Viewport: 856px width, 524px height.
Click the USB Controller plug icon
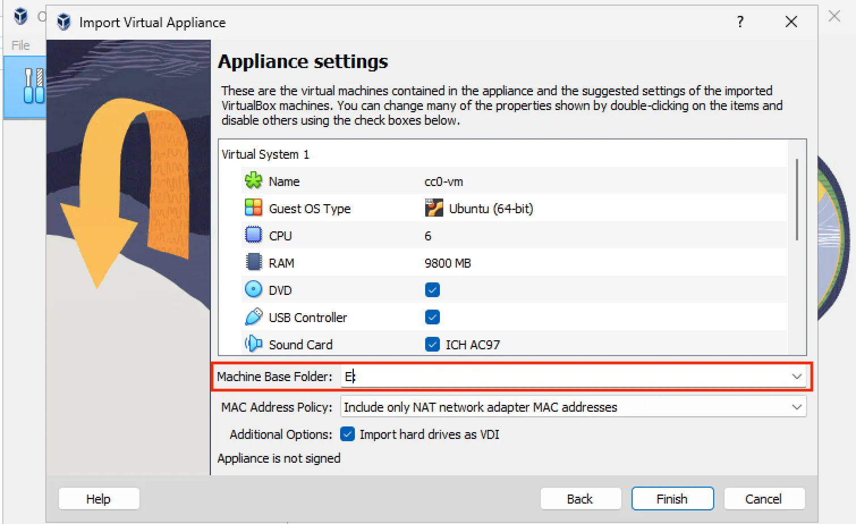point(253,316)
